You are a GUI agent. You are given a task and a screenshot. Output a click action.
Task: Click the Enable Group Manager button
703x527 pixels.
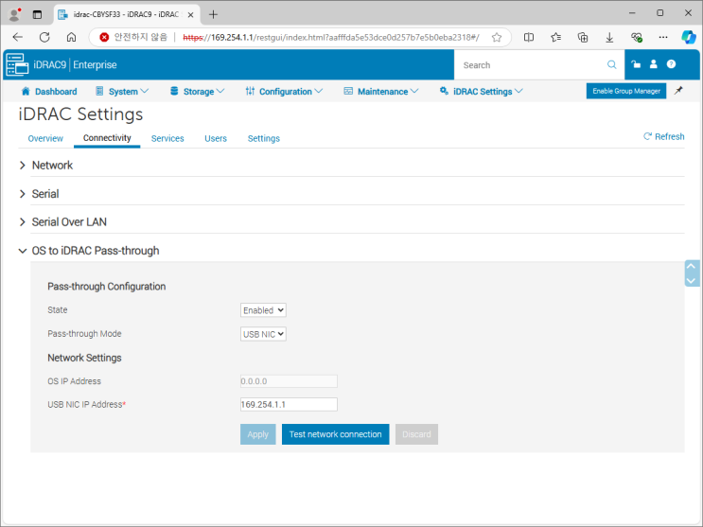tap(625, 91)
